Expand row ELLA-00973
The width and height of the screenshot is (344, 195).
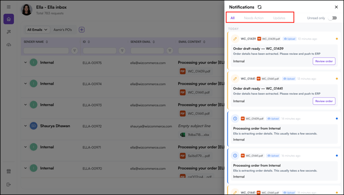pos(26,105)
